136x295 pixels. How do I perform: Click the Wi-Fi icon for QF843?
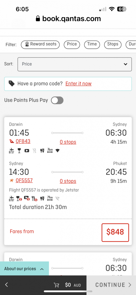click(58, 151)
